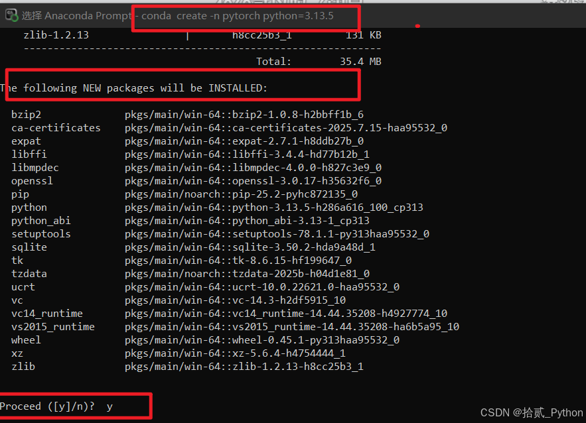
Task: Select the ucrt package name
Action: 23,286
